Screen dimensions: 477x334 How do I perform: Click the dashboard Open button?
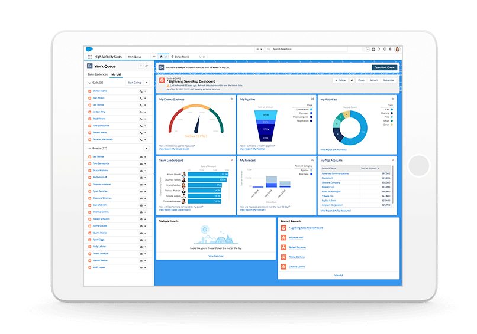pyautogui.click(x=361, y=80)
